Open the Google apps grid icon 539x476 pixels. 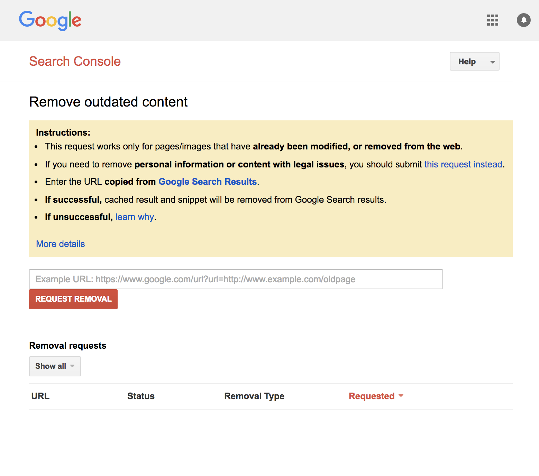pyautogui.click(x=492, y=20)
